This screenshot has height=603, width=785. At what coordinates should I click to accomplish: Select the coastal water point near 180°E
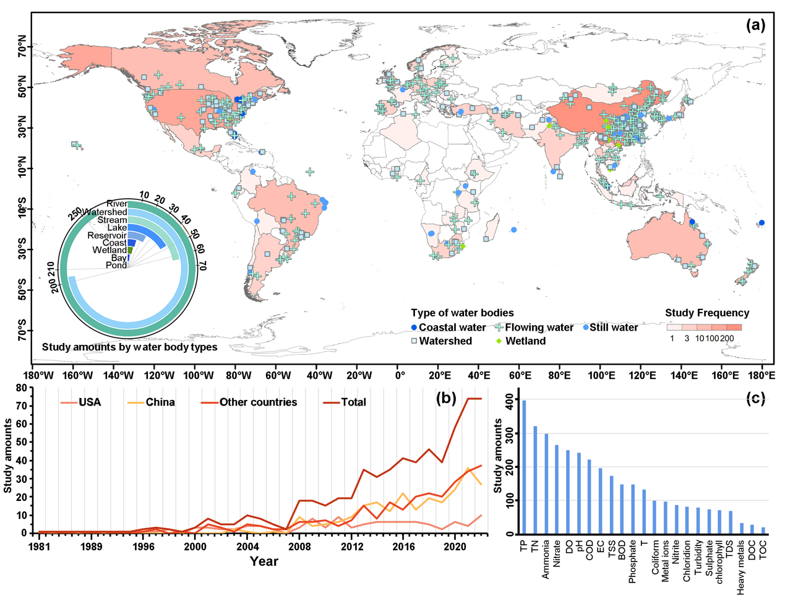pos(762,222)
